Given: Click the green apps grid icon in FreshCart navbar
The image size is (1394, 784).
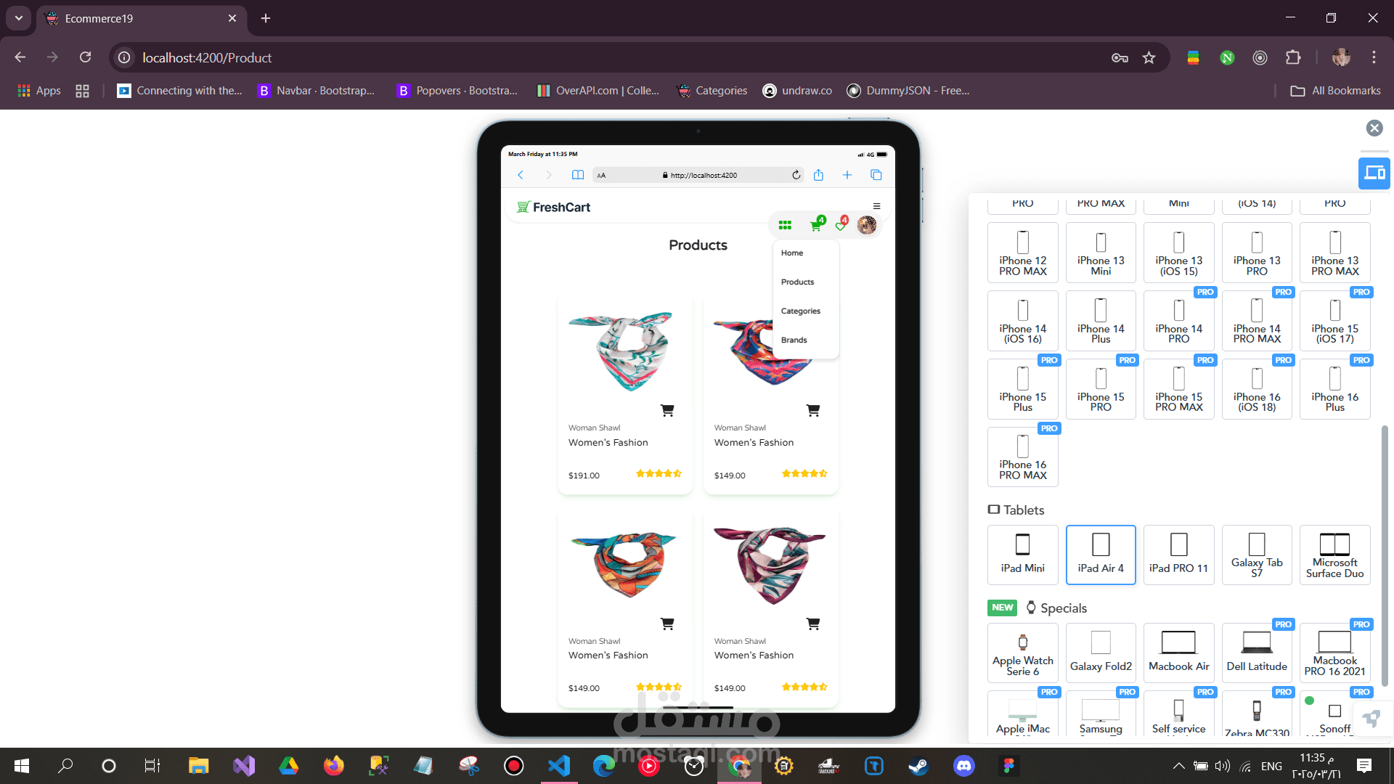Looking at the screenshot, I should tap(785, 225).
